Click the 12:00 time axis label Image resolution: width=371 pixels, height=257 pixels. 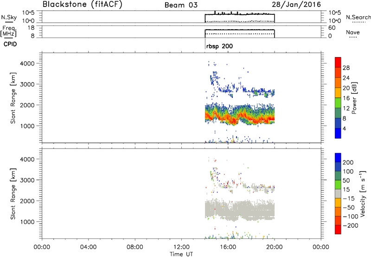[x=181, y=247]
